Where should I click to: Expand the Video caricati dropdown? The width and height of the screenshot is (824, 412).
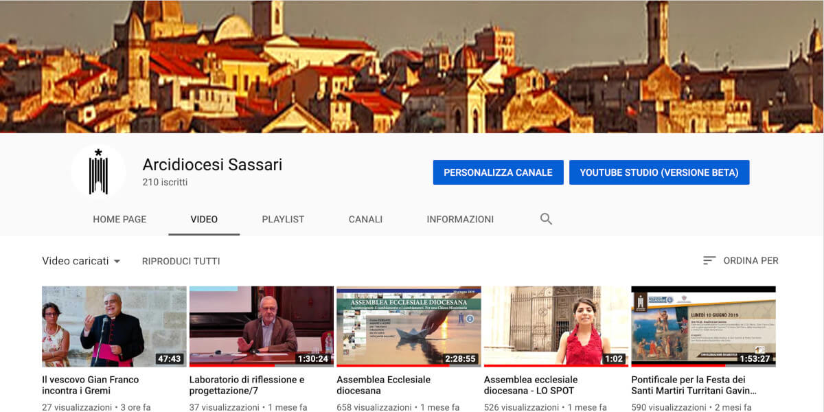(81, 261)
